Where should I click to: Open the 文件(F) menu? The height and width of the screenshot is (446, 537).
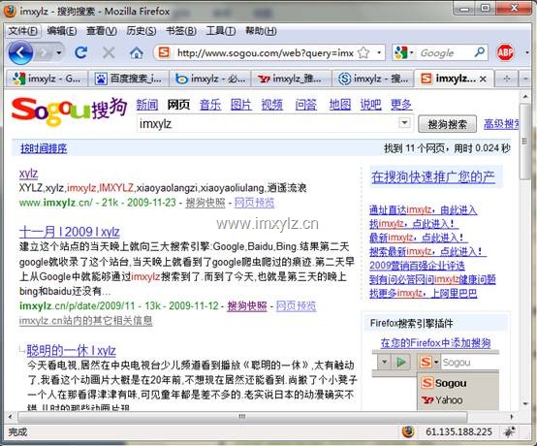[x=23, y=31]
